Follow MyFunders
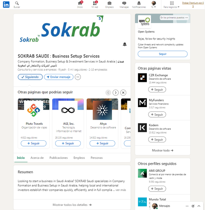Viewport: 205px width, 210px height. [157, 115]
